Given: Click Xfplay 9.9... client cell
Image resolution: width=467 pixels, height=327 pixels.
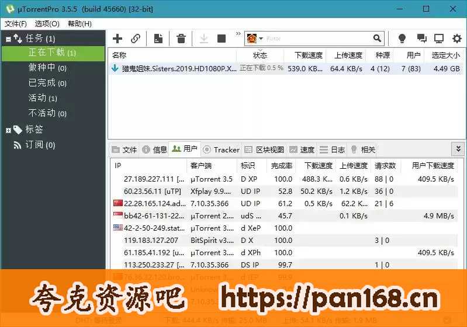Looking at the screenshot, I should click(210, 192).
